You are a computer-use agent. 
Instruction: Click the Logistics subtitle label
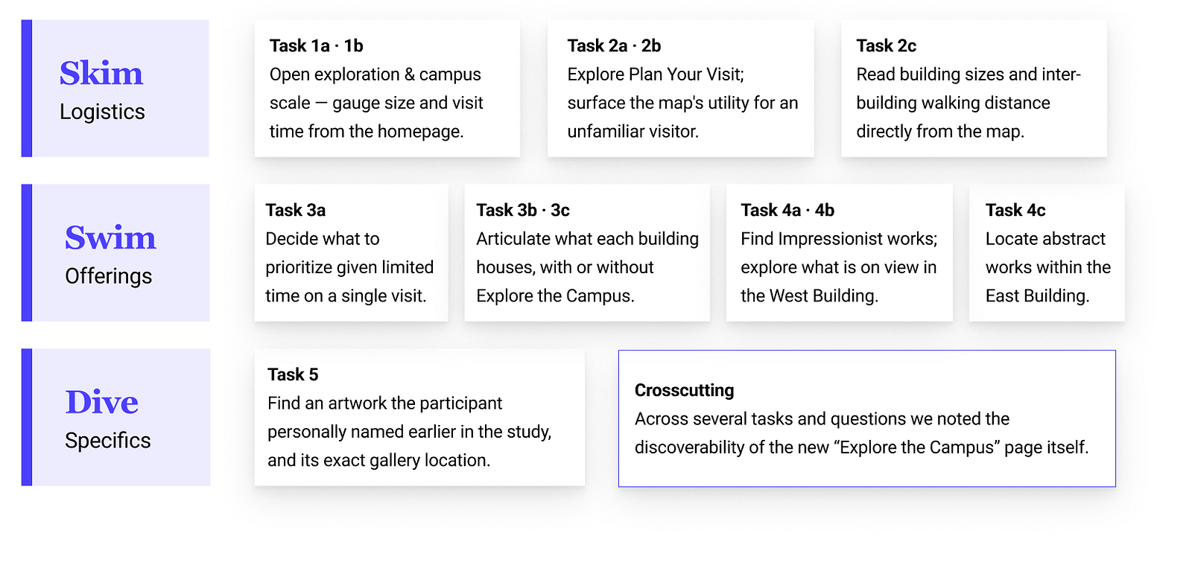(102, 112)
